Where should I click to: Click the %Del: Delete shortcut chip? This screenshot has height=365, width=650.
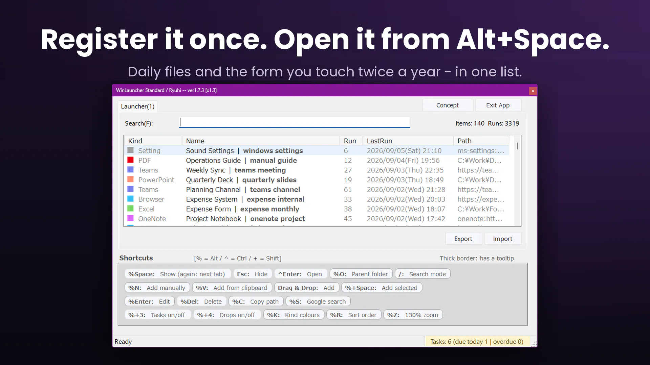click(201, 301)
